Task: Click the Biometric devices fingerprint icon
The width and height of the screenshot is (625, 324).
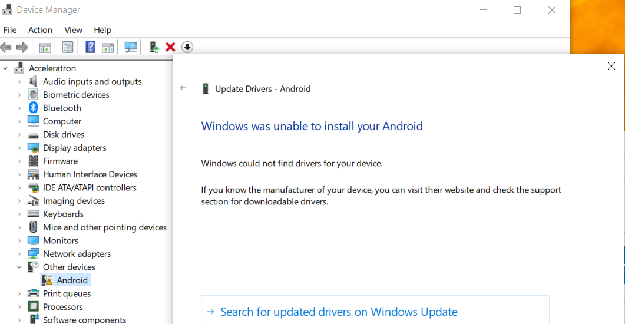Action: (x=33, y=94)
